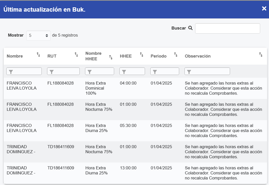
Task: Click the Periodo filter input box
Action: pos(167,71)
